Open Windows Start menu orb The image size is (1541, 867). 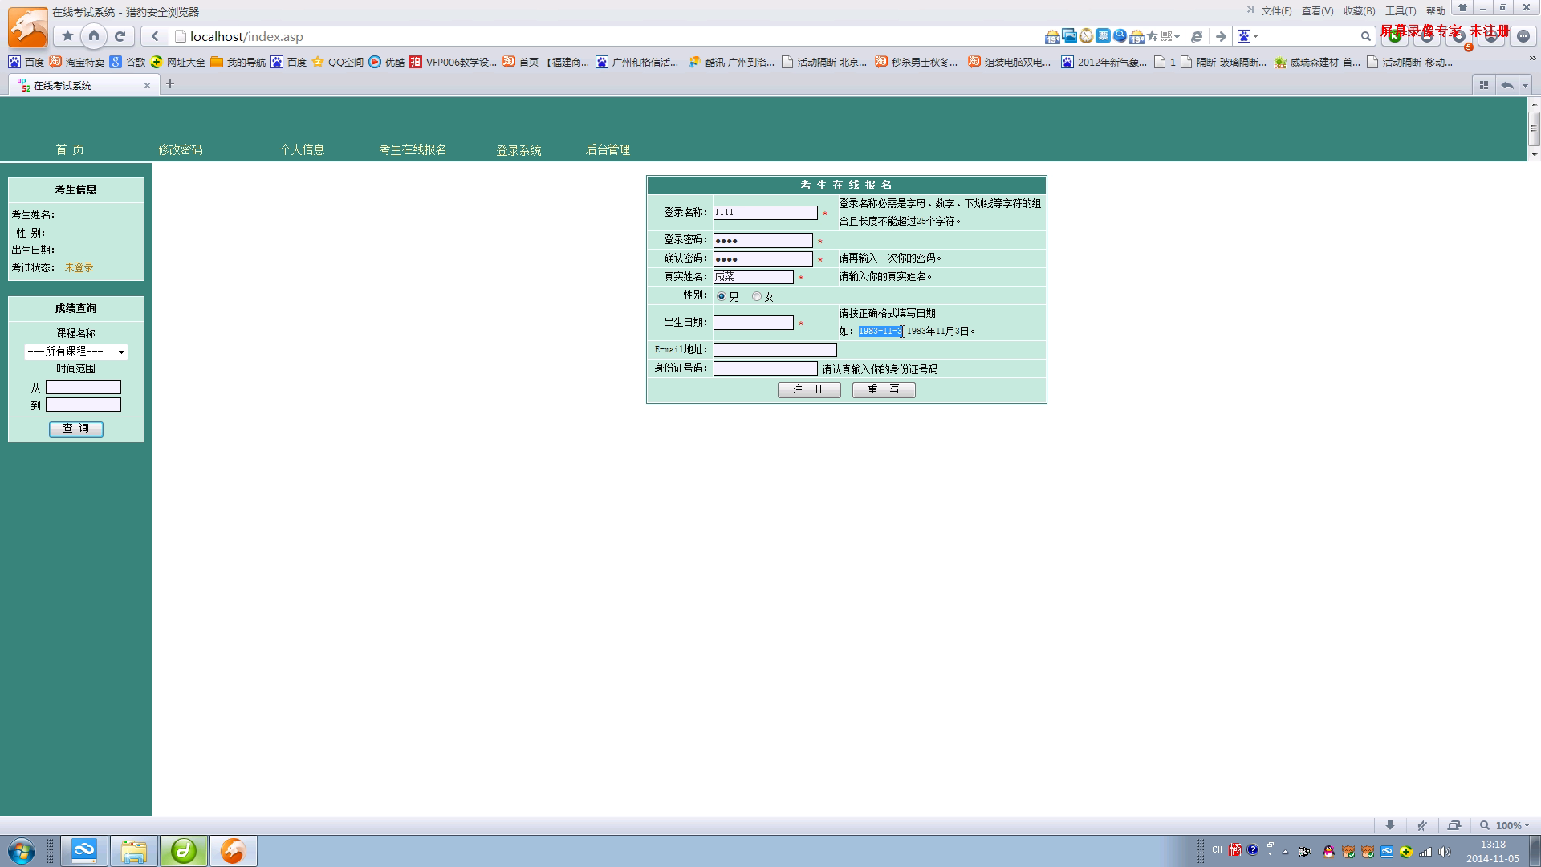click(22, 850)
